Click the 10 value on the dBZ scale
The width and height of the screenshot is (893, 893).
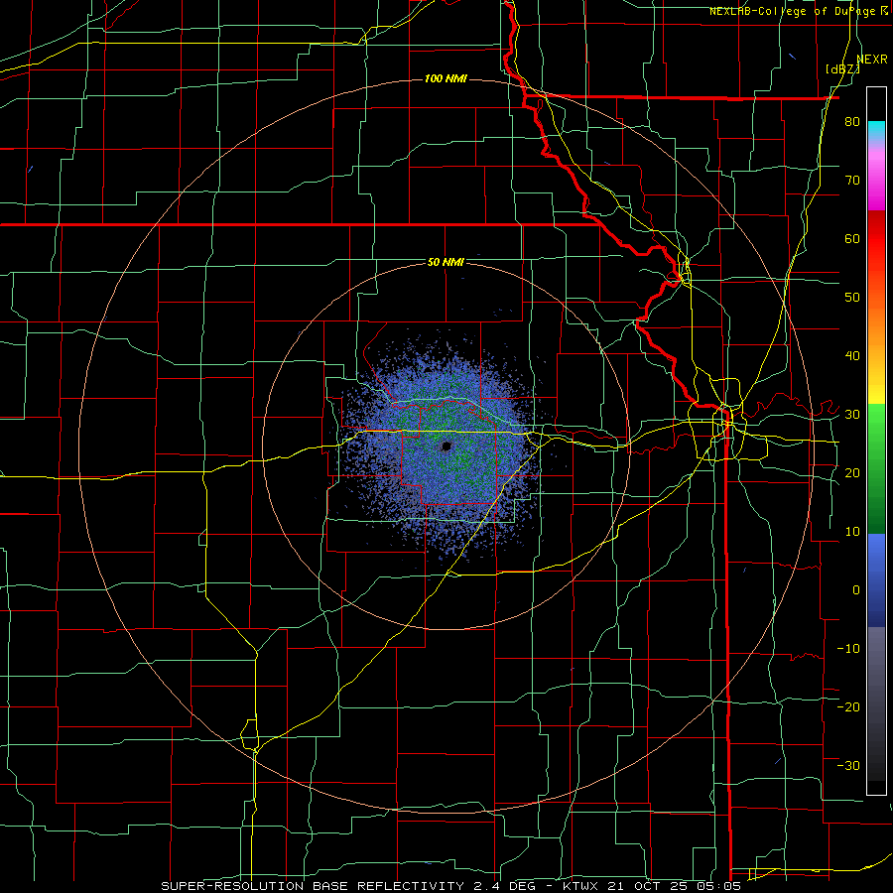click(852, 532)
